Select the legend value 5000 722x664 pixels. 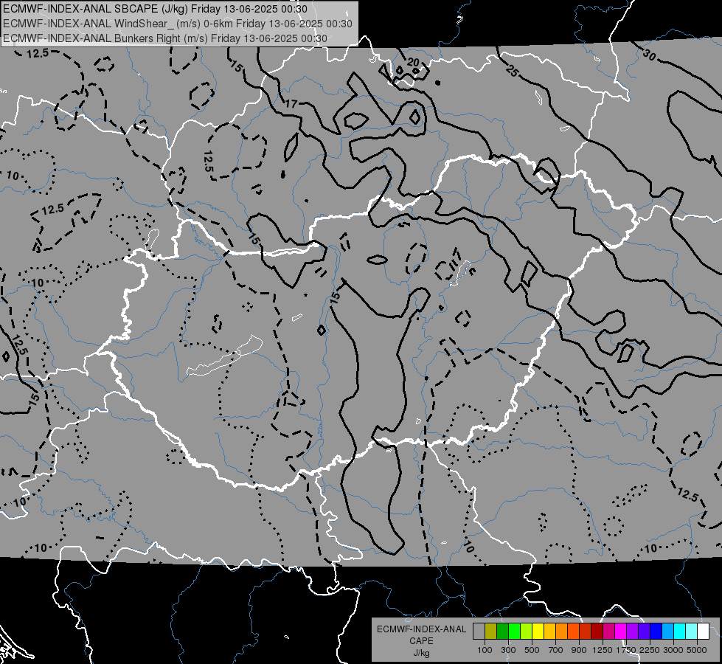697,650
